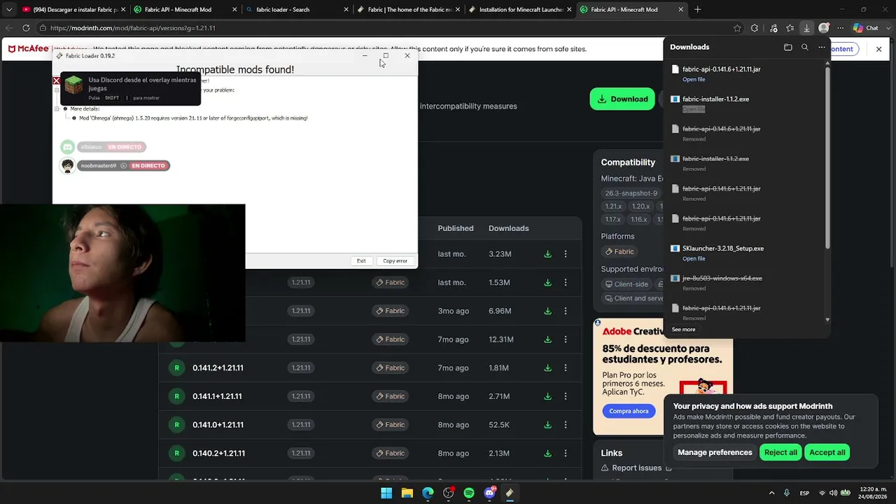Reload the Modrinth page
This screenshot has height=504, width=896.
click(x=26, y=28)
